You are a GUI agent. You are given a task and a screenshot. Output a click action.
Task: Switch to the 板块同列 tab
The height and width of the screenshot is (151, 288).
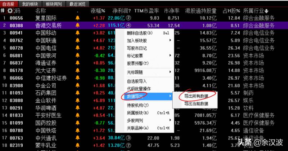(x=54, y=4)
